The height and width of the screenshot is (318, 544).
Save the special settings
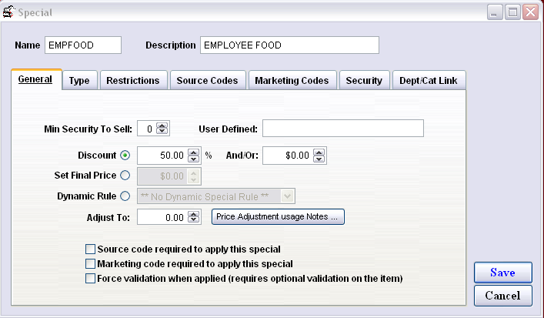coord(503,273)
